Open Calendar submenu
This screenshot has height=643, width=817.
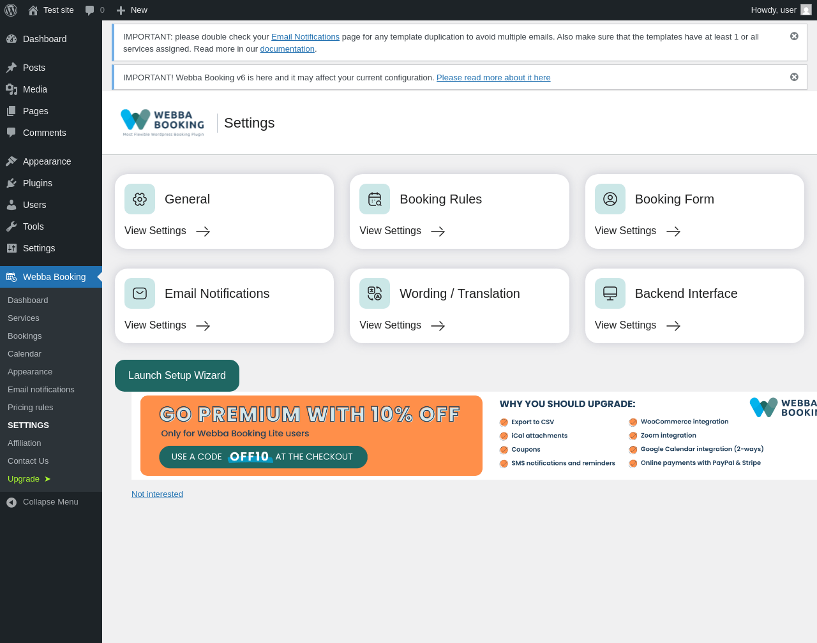[51, 353]
